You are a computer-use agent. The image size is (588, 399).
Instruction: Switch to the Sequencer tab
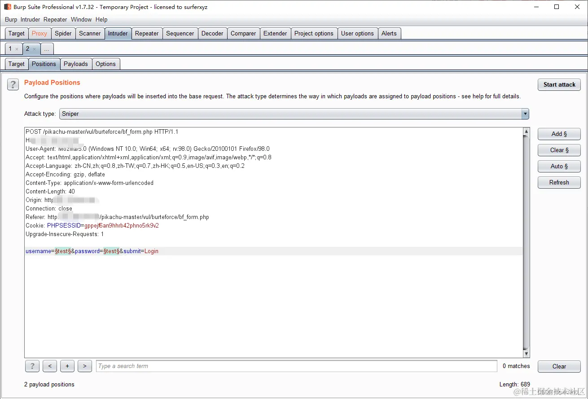pos(180,34)
